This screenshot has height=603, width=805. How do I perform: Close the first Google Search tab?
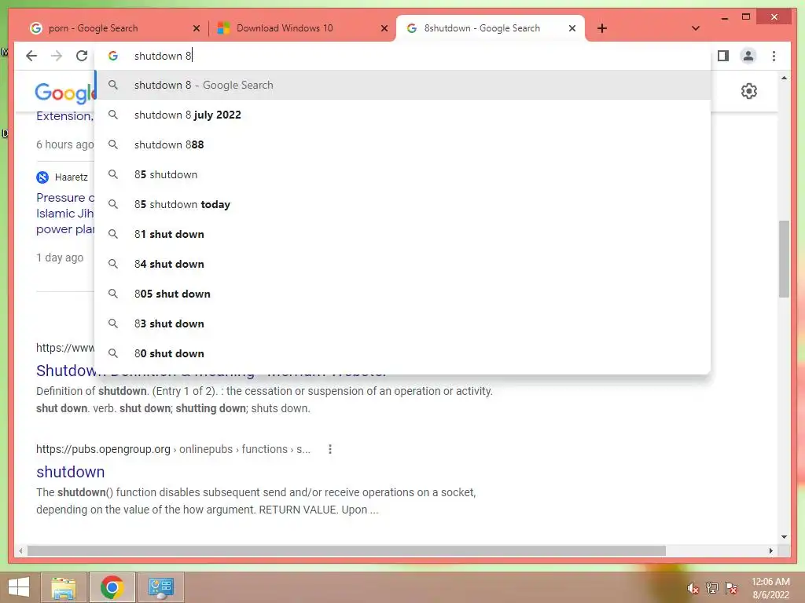click(196, 28)
